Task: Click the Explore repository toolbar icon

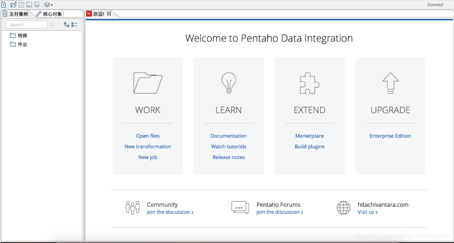Action: 21,4
